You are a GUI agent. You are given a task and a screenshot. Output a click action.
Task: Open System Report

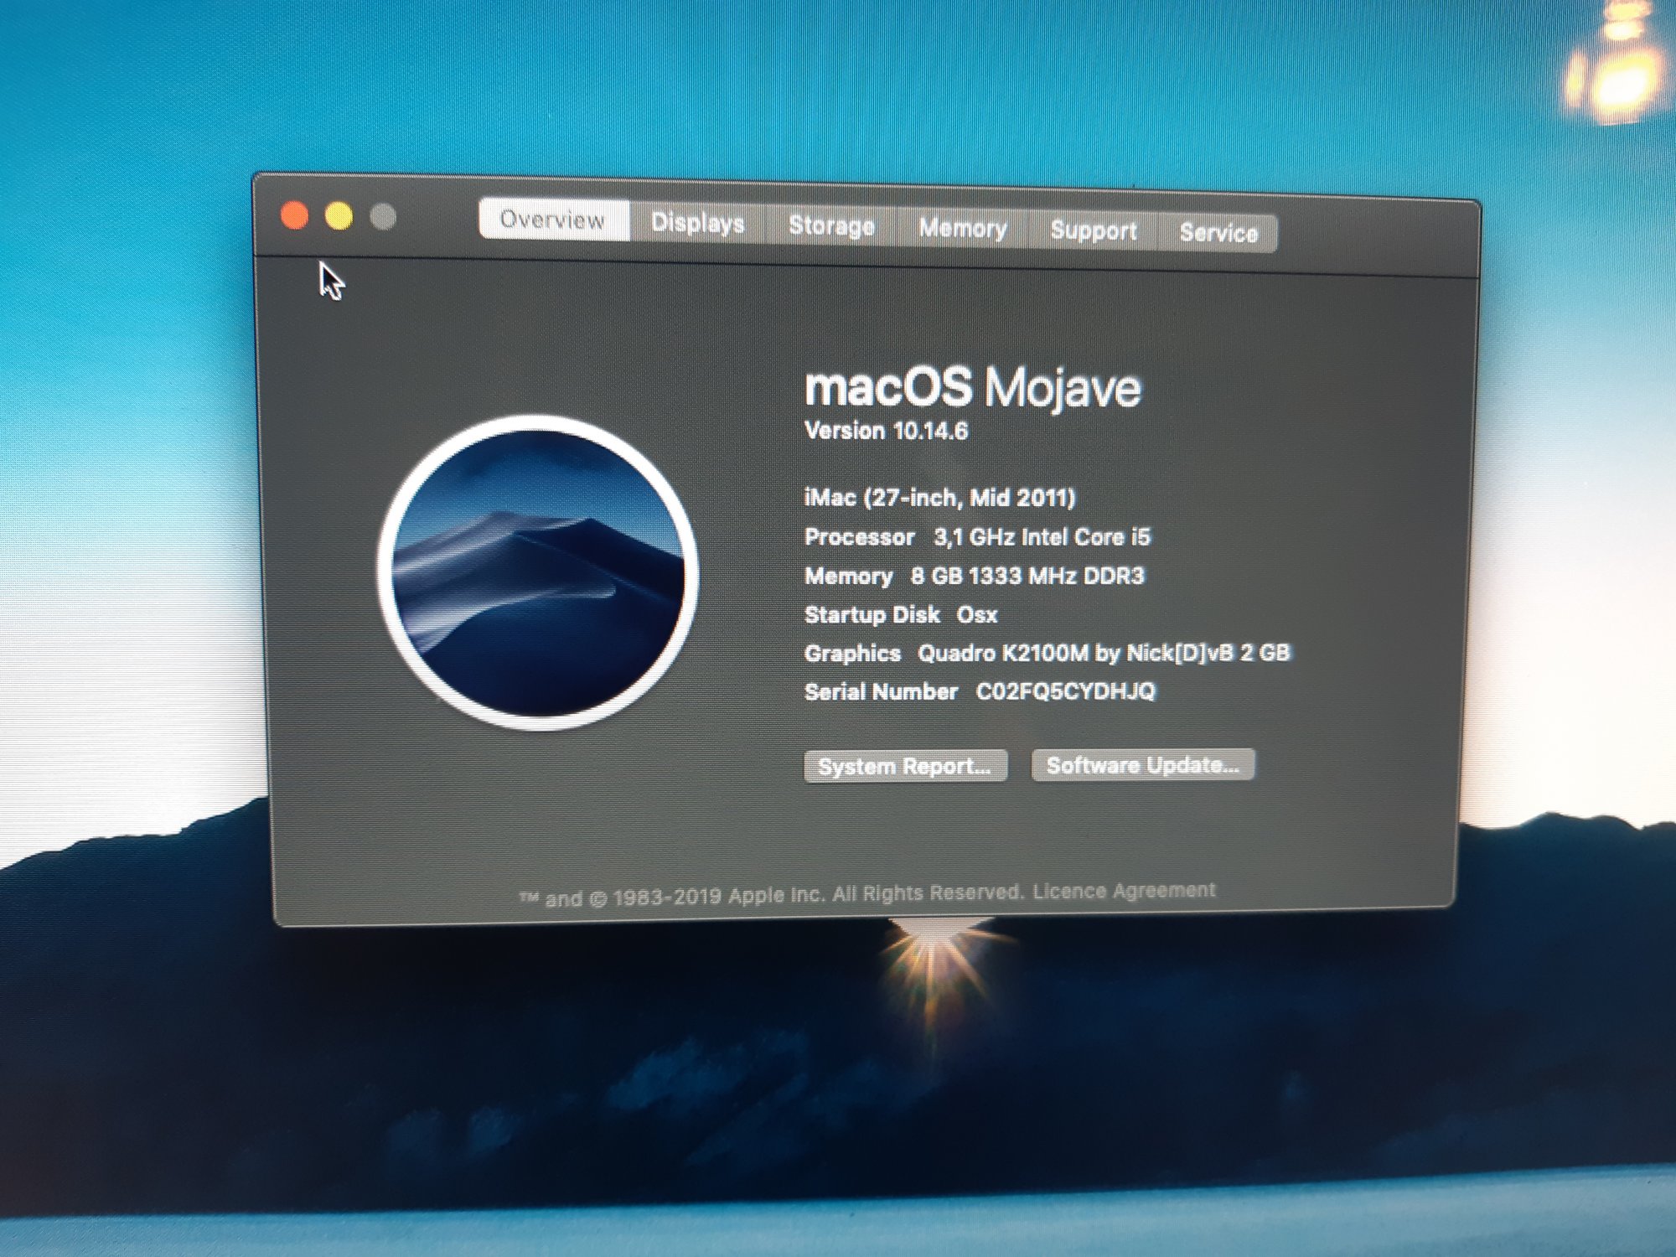[x=904, y=766]
